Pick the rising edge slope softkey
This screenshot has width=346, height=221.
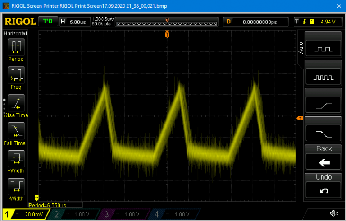tap(323, 105)
